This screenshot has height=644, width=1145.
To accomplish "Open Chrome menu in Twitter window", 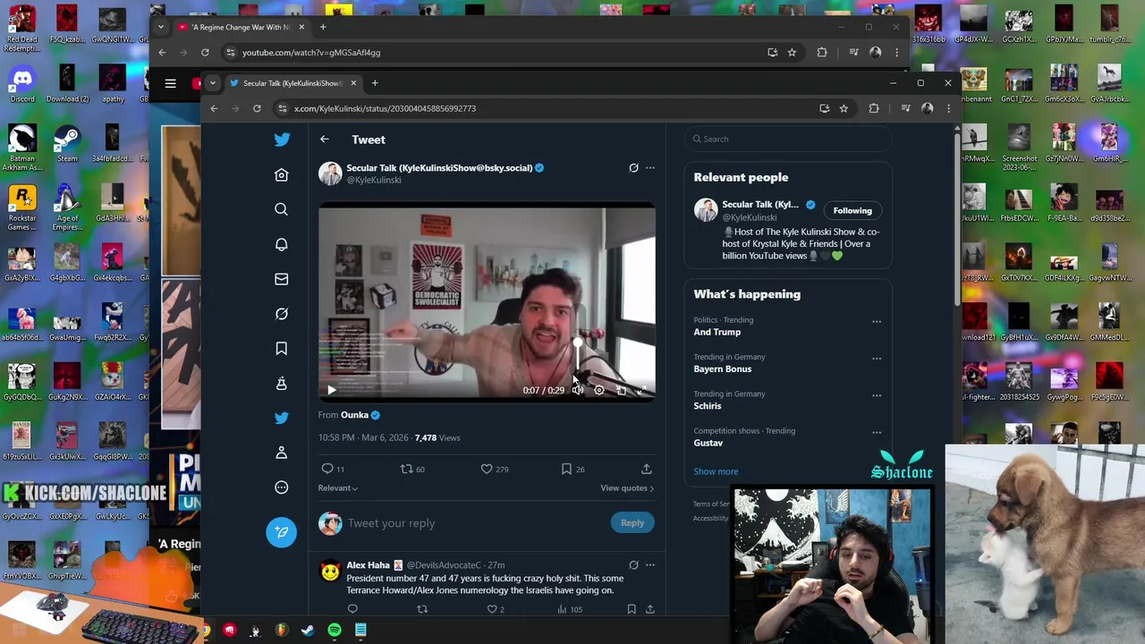I will [948, 108].
